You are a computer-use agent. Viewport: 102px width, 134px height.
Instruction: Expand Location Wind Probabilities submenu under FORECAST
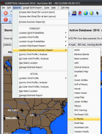pyautogui.click(x=40, y=33)
